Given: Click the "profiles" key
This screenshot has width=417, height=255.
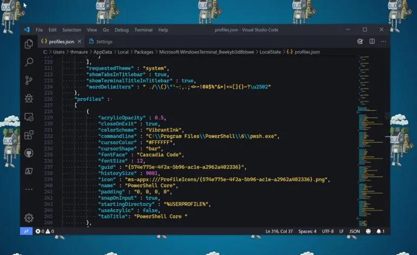Looking at the screenshot, I should 89,99.
